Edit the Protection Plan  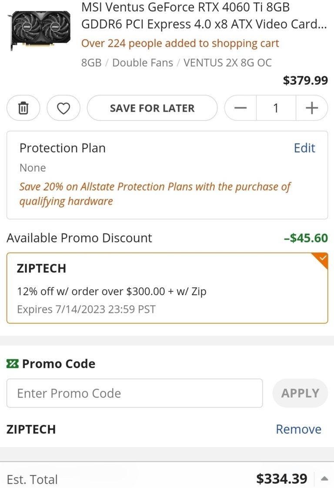[304, 148]
